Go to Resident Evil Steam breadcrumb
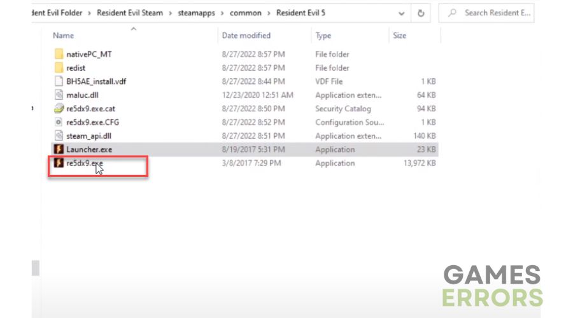The image size is (573, 318). 130,13
